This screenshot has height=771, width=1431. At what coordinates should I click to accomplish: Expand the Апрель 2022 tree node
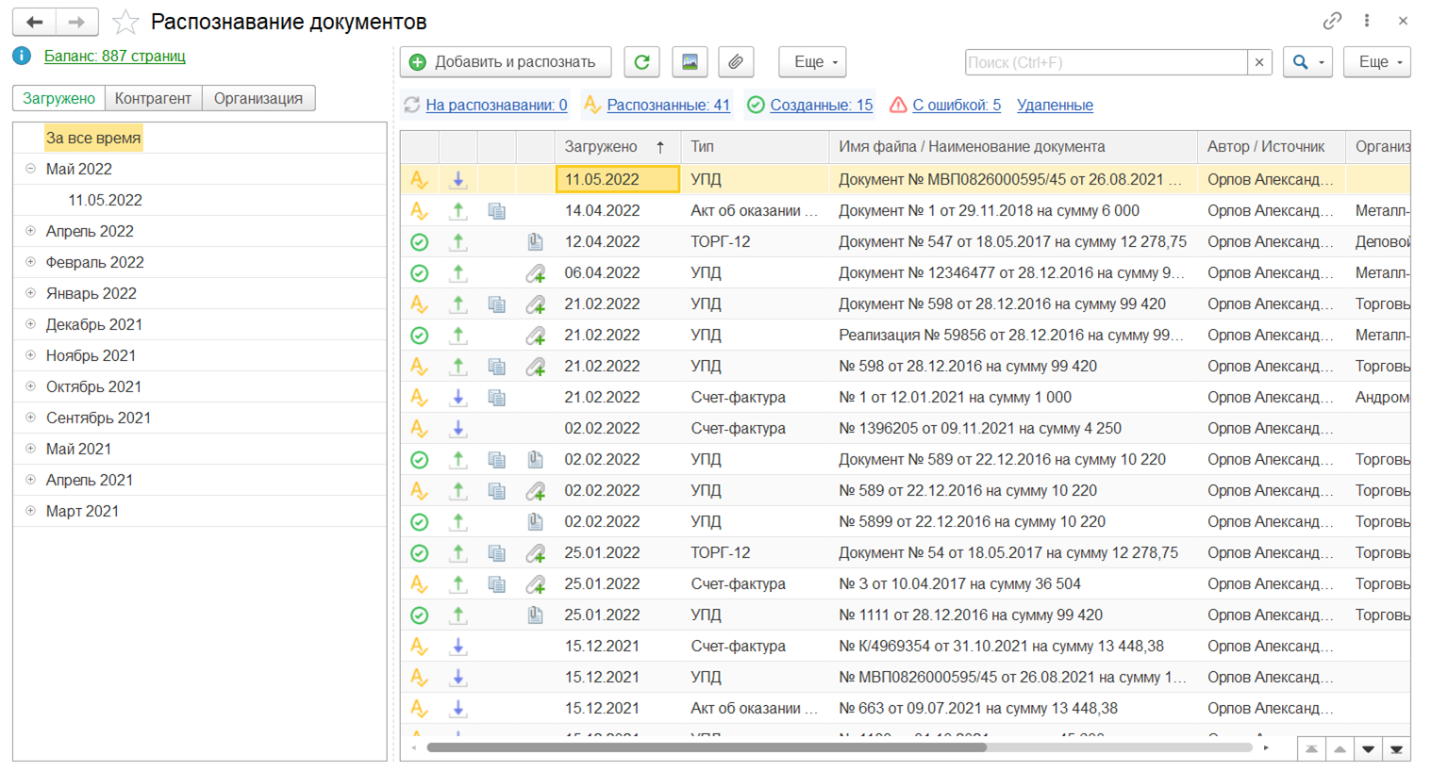[30, 231]
